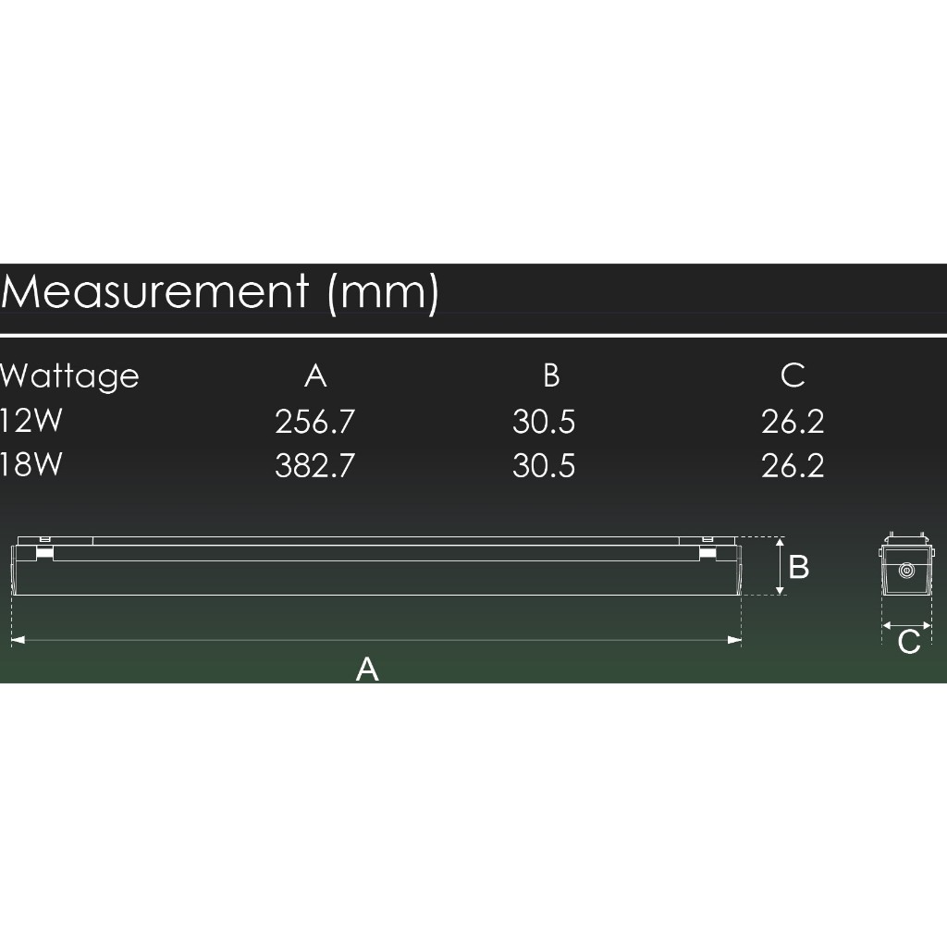
Task: Select the column A header
Action: tap(315, 375)
